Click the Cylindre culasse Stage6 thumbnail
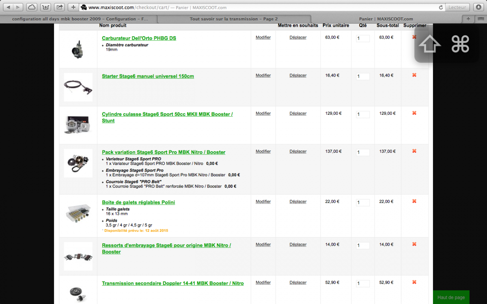Viewport: 487px width, 304px height. (78, 125)
